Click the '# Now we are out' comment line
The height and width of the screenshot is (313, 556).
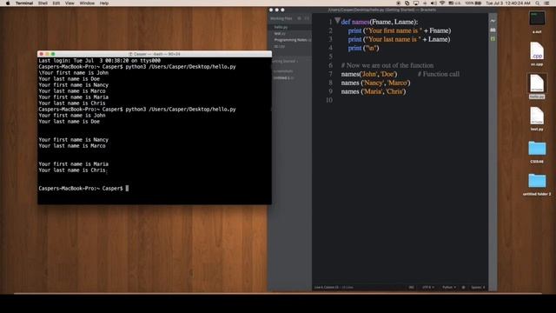click(387, 65)
